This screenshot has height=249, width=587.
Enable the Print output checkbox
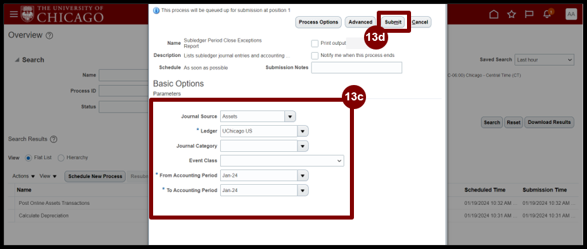pos(315,44)
